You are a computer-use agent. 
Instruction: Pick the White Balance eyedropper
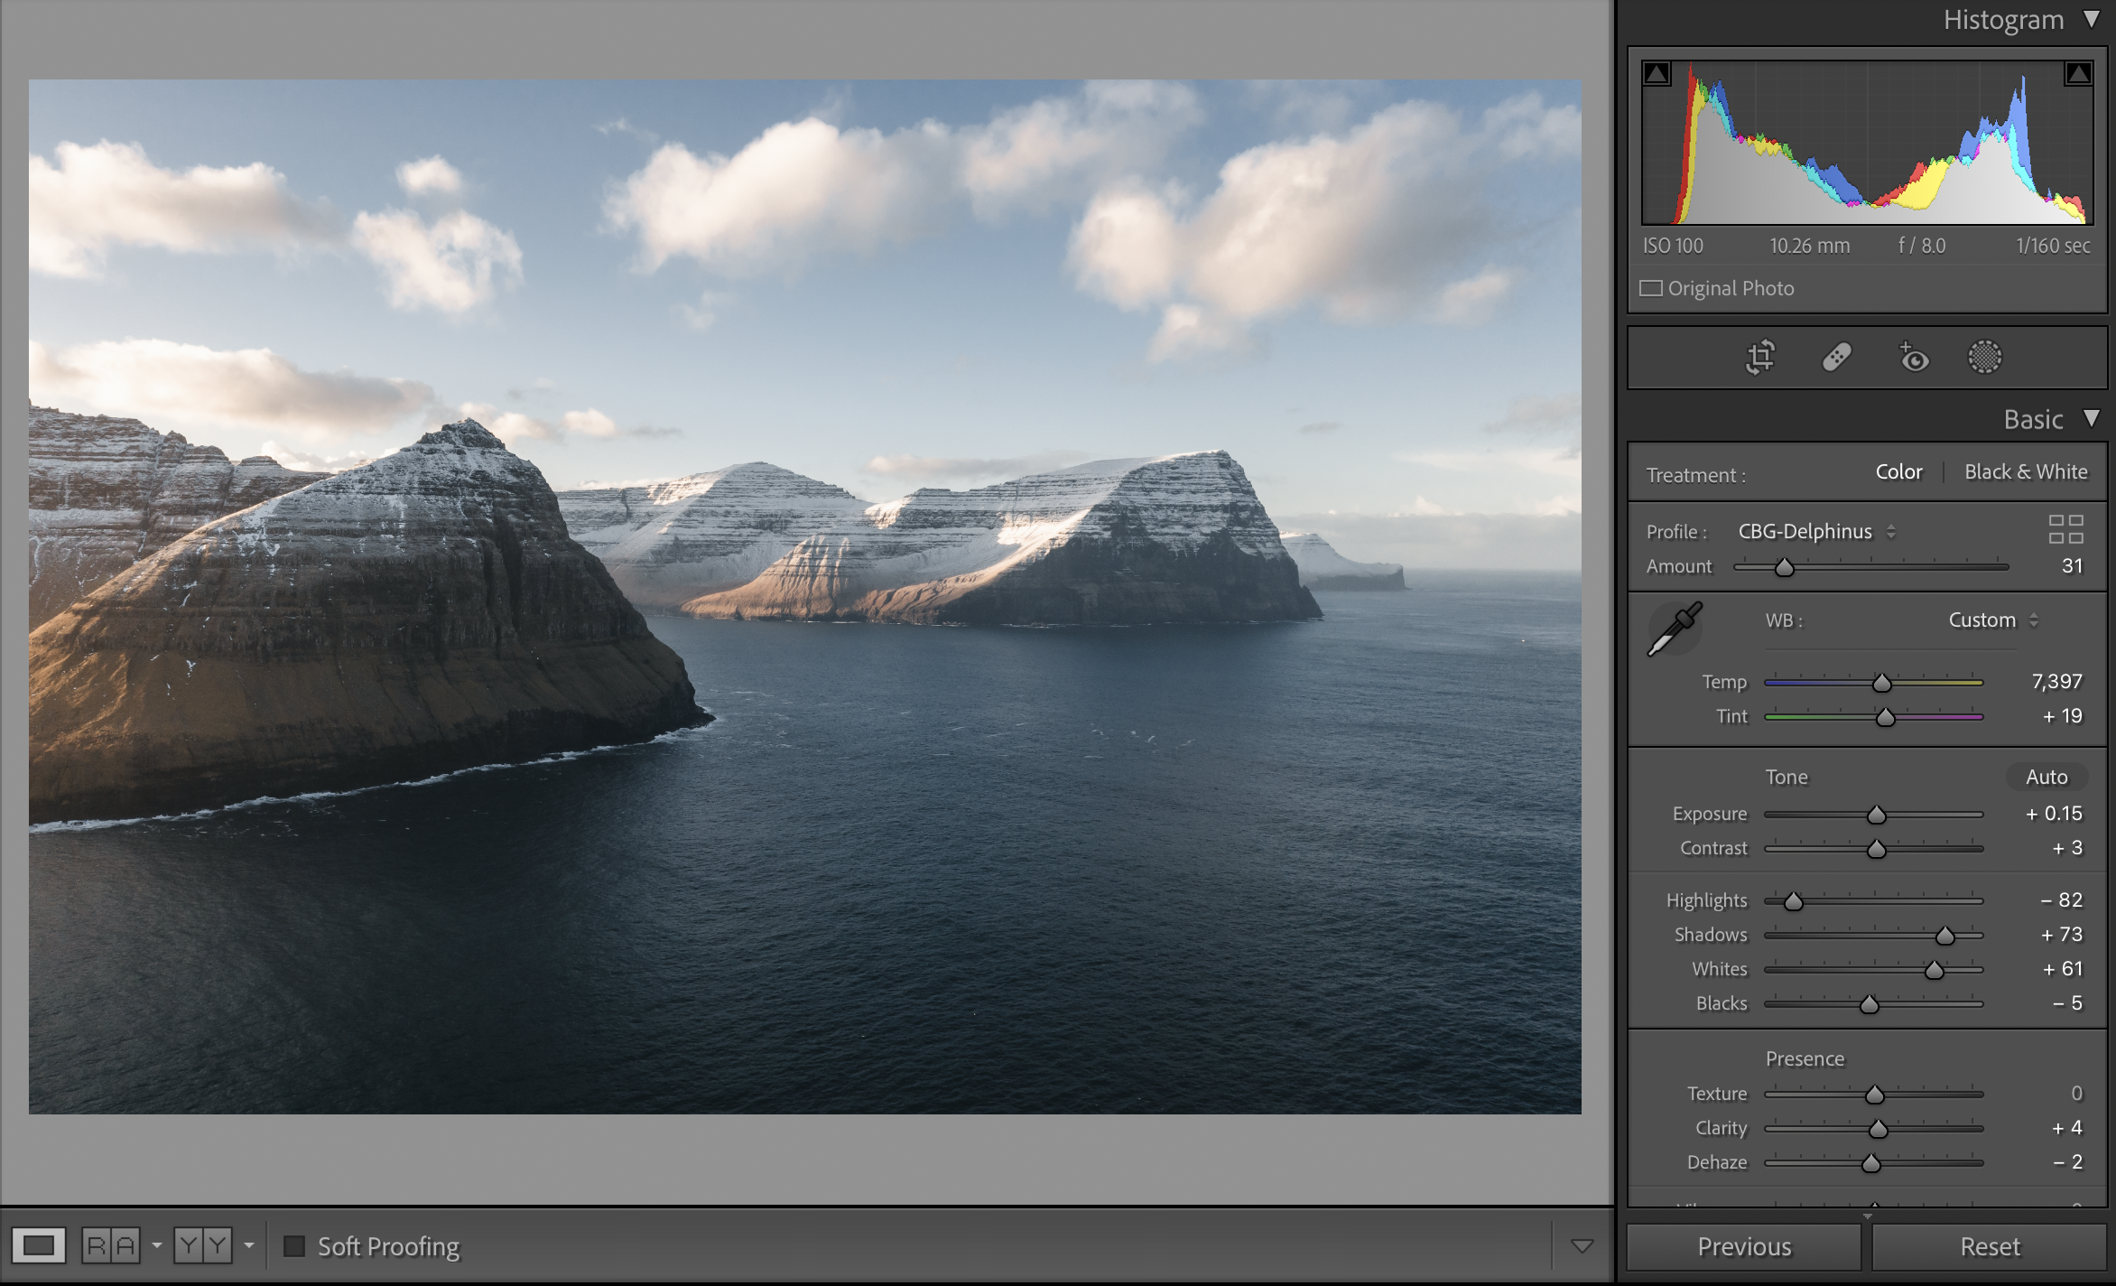[x=1675, y=629]
